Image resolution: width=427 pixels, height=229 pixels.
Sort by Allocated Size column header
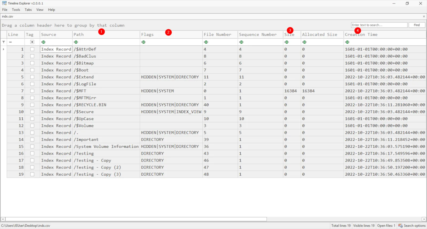pos(322,34)
